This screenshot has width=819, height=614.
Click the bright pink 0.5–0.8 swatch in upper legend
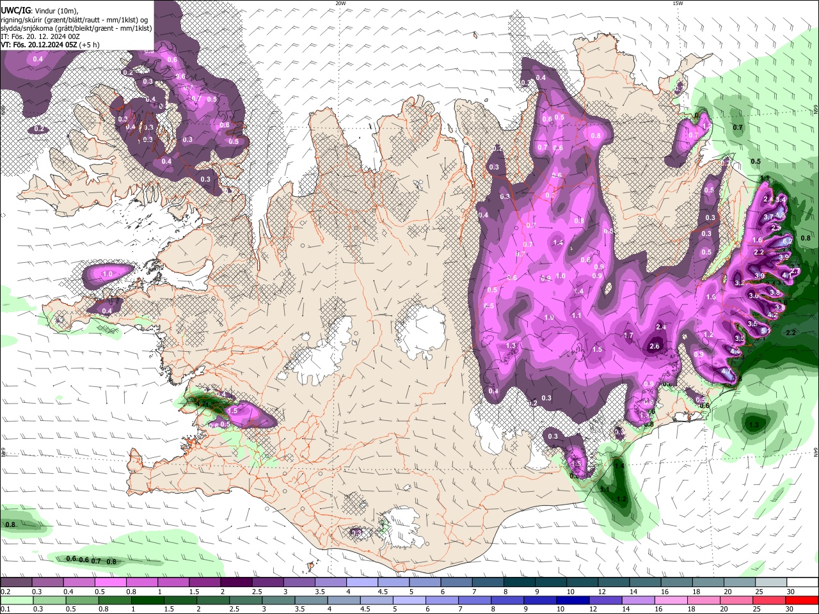[x=111, y=583]
